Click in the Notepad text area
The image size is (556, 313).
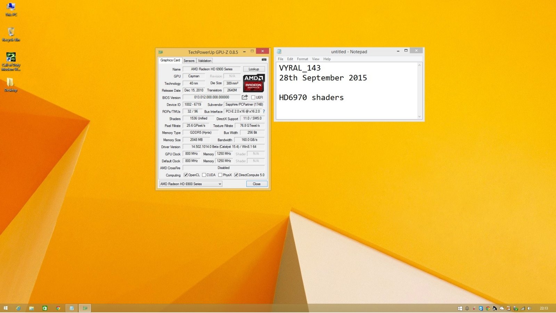(x=346, y=91)
